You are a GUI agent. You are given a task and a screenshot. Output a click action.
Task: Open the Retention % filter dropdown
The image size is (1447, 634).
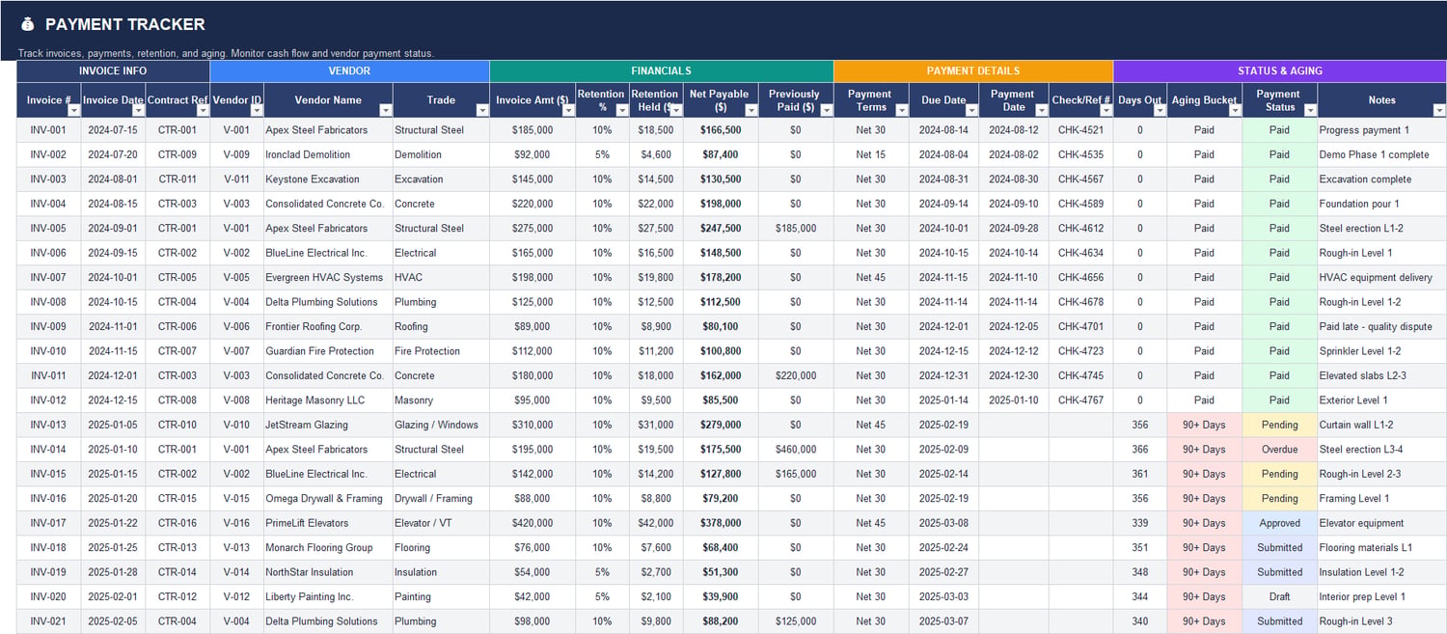[x=621, y=110]
